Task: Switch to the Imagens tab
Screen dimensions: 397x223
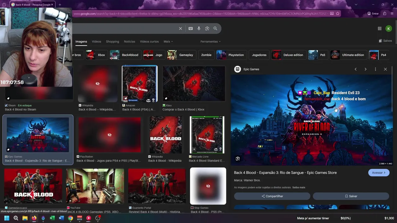Action: (x=81, y=42)
